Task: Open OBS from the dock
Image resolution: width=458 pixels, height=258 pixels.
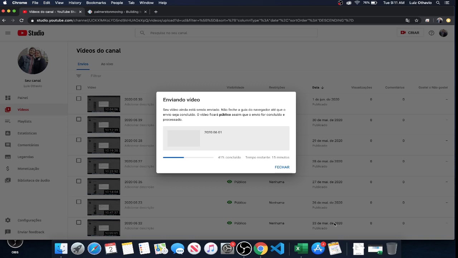Action: pos(244,248)
